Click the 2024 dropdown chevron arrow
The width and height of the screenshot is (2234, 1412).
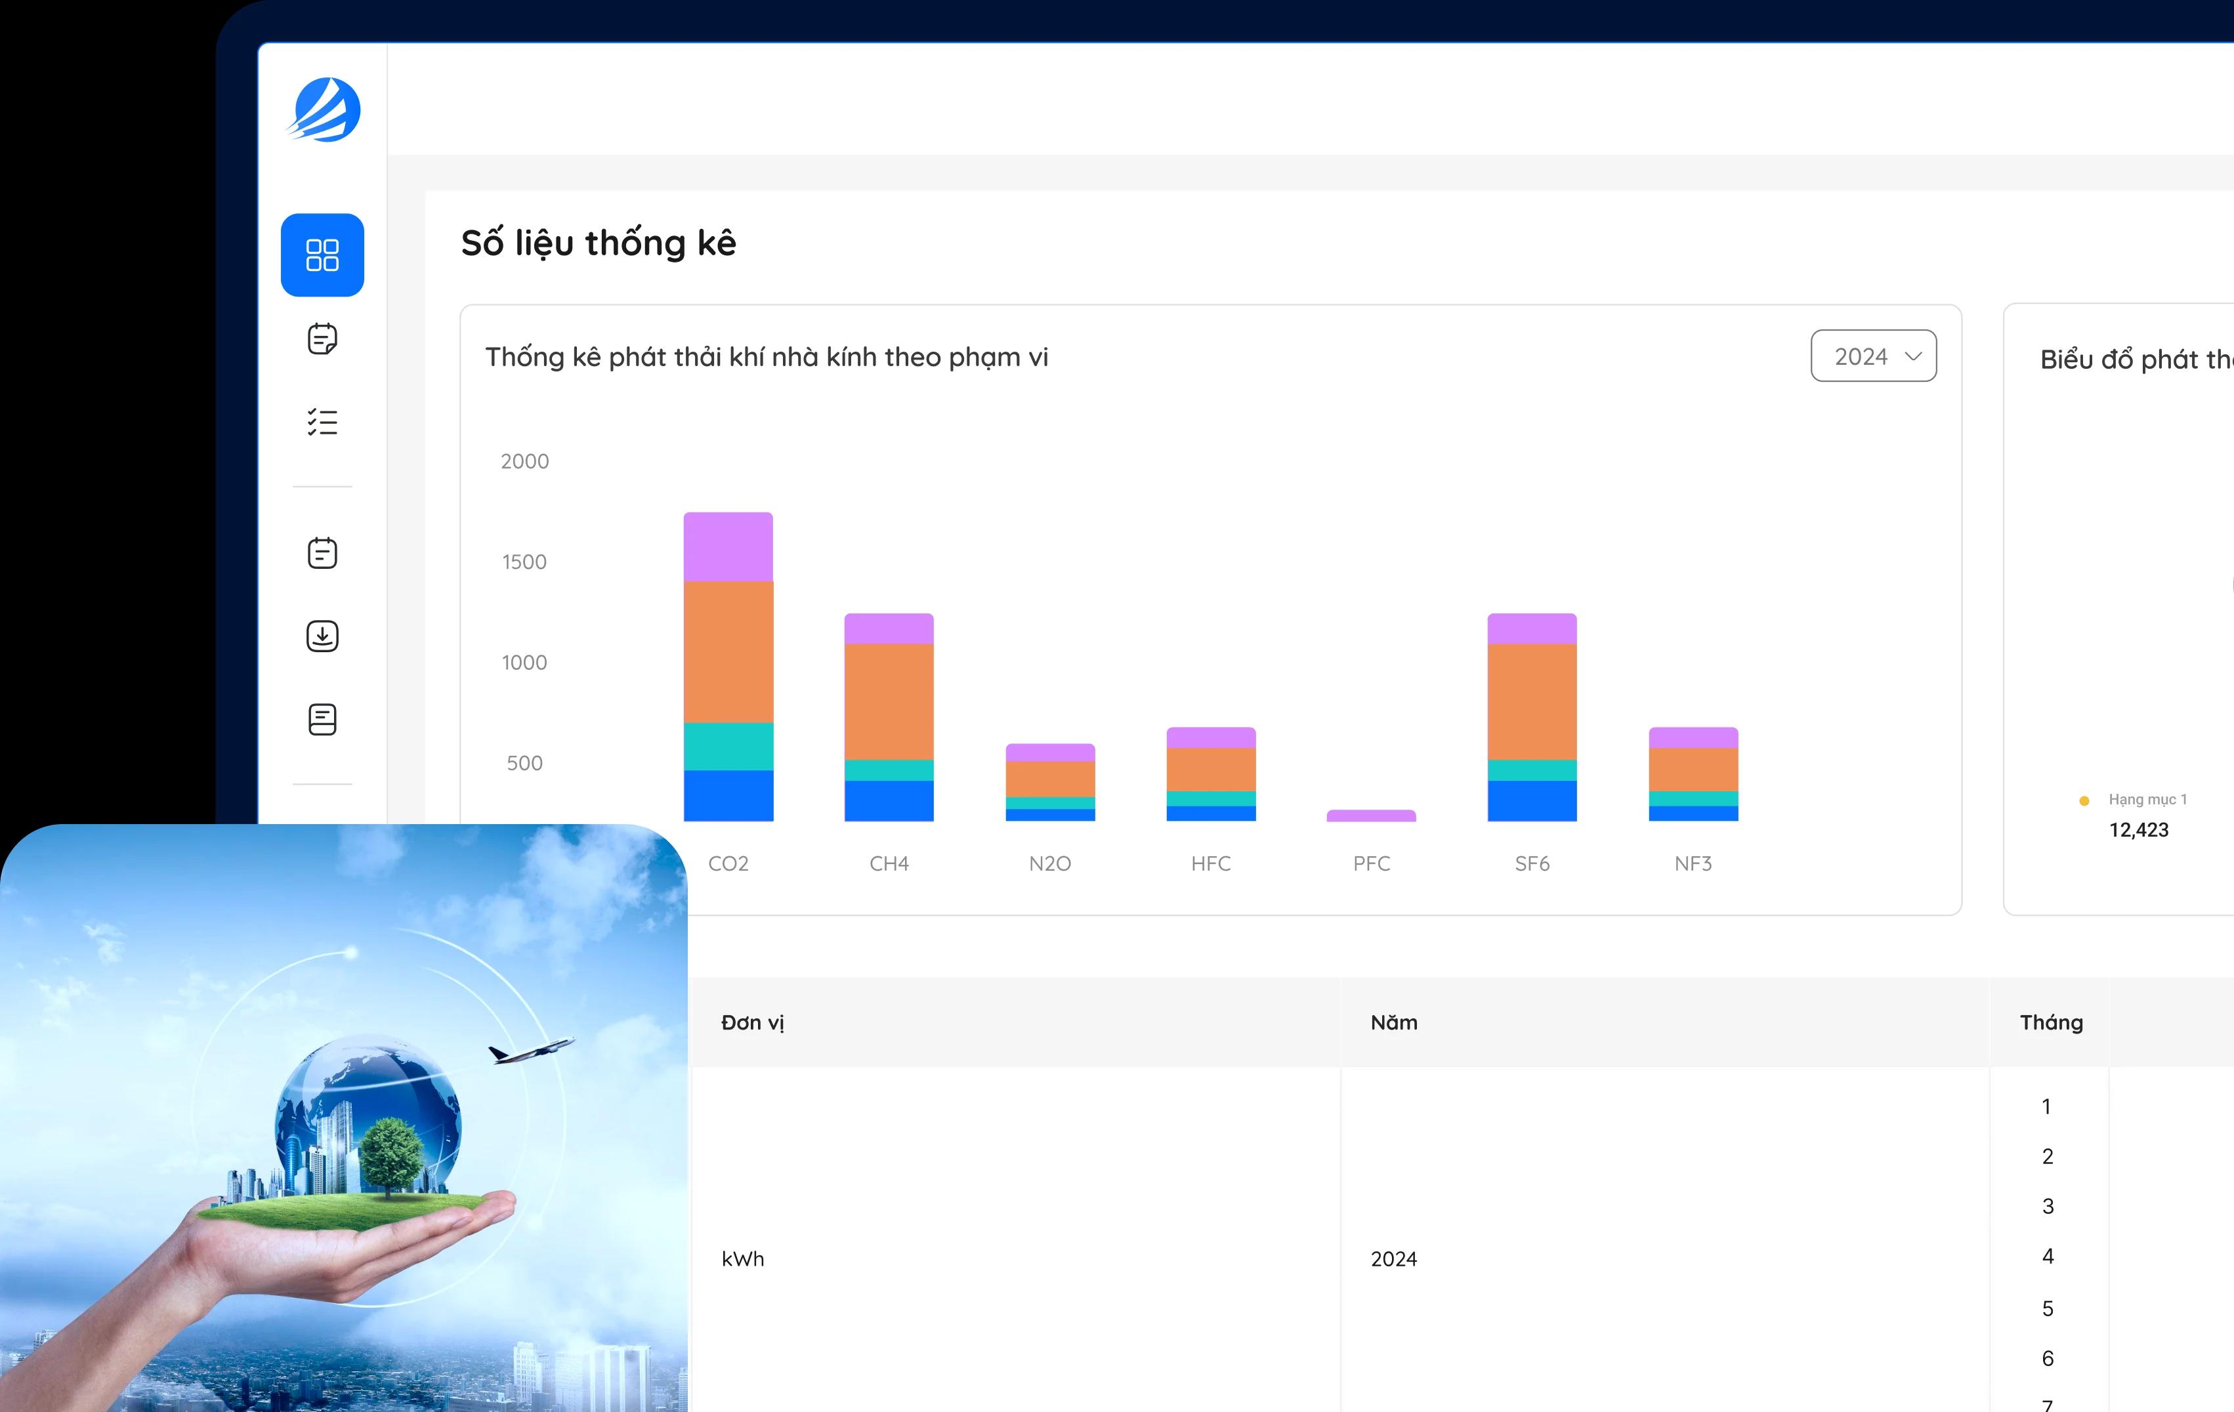(x=1913, y=356)
